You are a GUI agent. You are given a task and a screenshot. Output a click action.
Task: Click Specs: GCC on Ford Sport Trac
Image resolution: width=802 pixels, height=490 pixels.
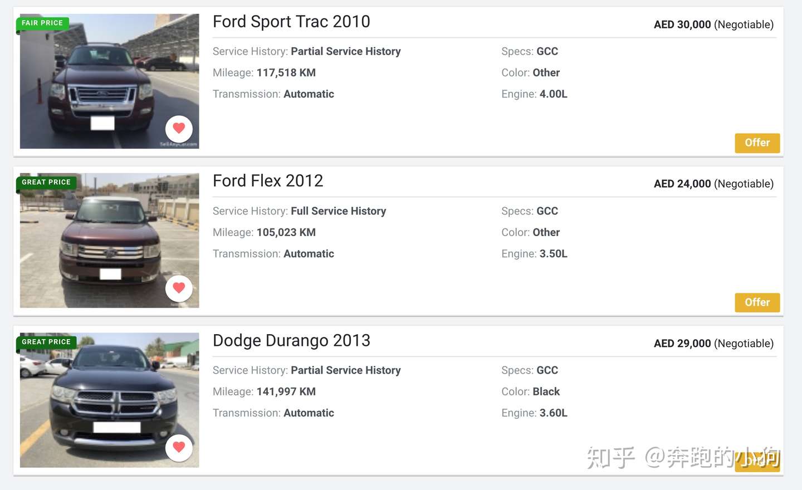(530, 51)
